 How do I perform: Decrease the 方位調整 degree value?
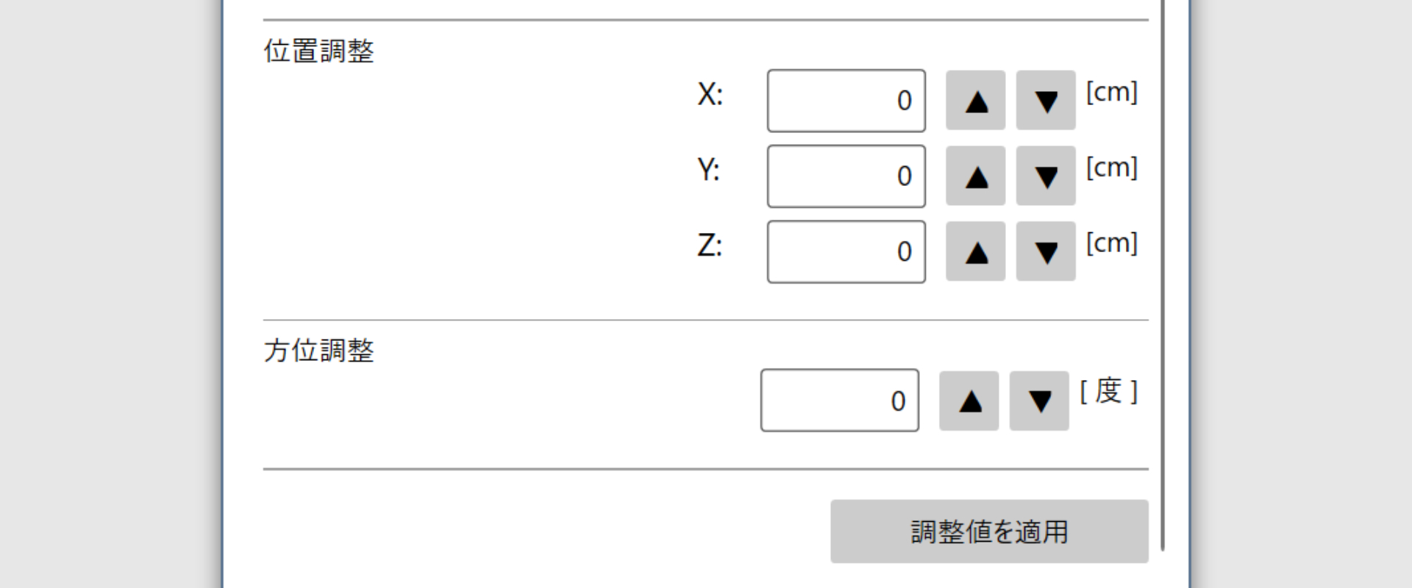coord(1039,401)
